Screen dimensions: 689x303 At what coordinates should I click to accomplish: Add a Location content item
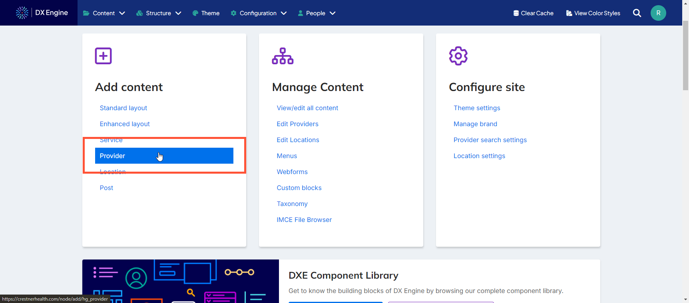click(113, 172)
